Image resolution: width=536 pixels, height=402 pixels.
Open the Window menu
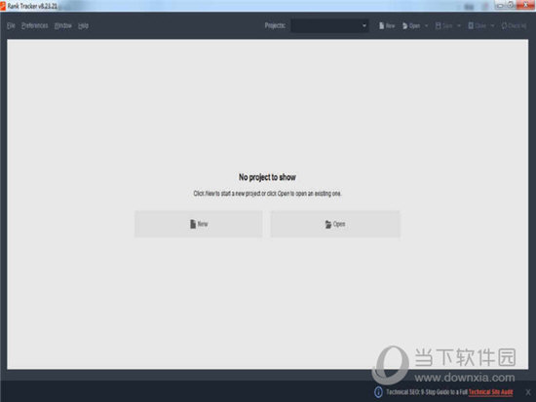[63, 26]
